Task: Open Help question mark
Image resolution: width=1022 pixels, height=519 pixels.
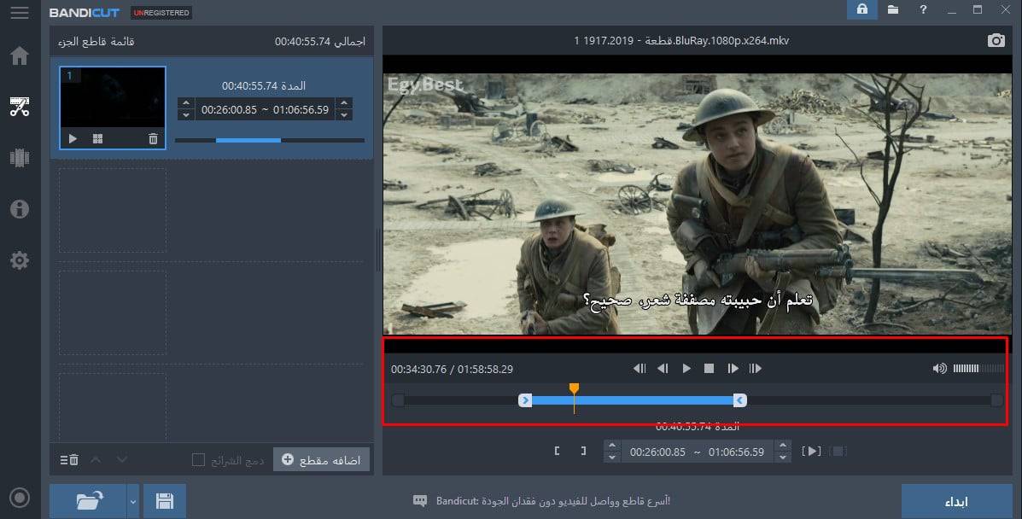Action: click(923, 9)
